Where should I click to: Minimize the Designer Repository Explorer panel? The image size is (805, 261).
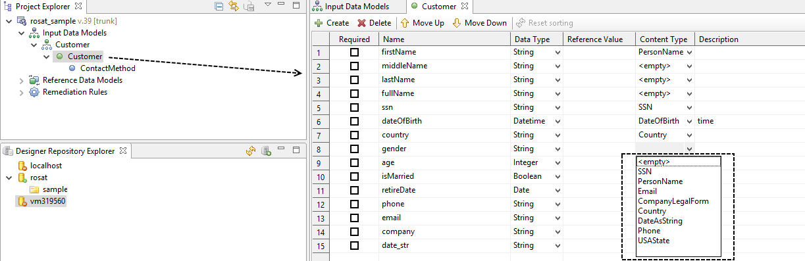point(280,149)
